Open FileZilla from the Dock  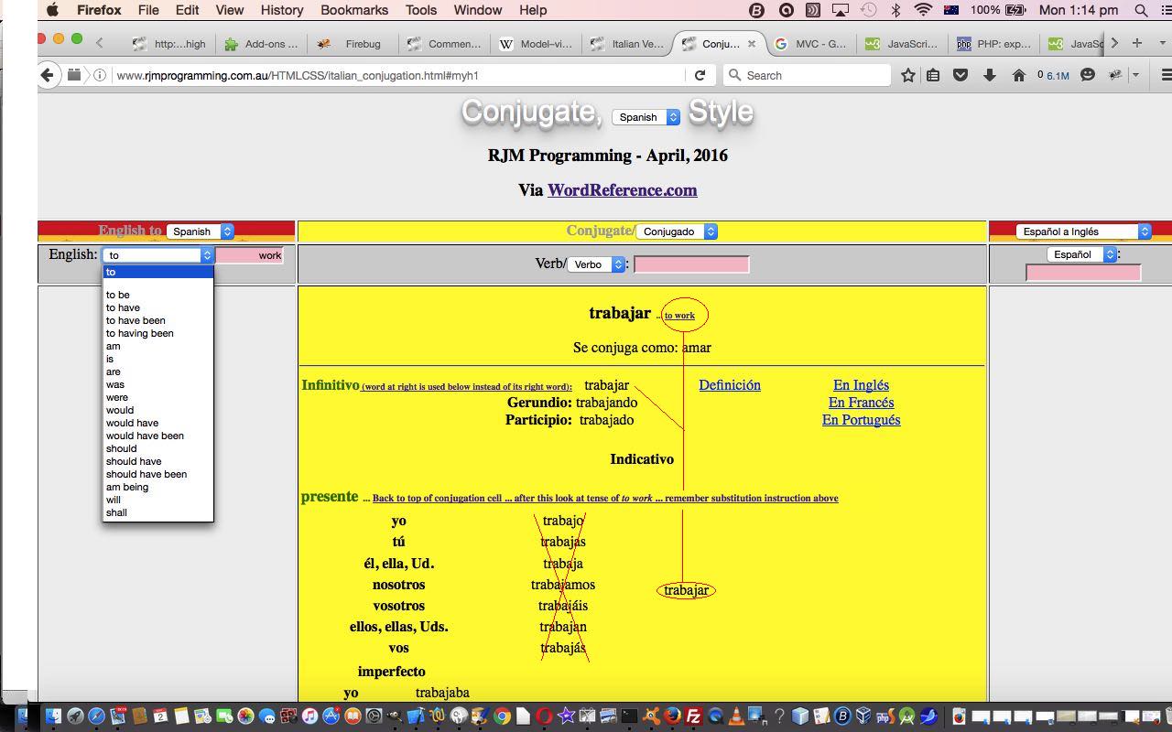[x=693, y=716]
